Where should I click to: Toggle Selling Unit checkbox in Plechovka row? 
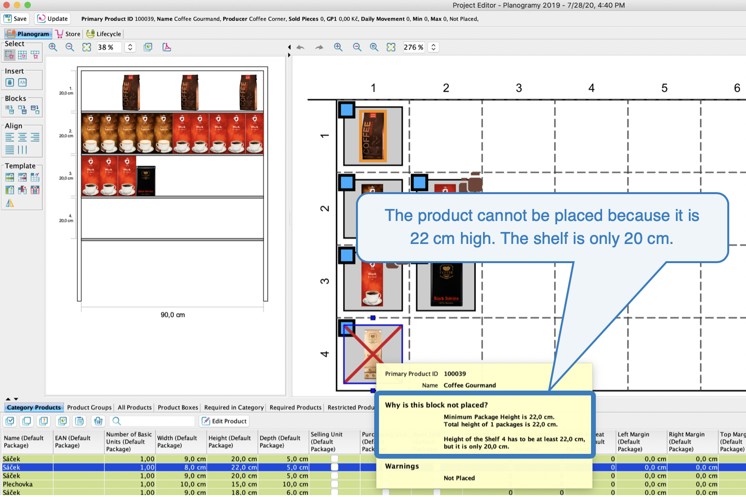(x=334, y=484)
